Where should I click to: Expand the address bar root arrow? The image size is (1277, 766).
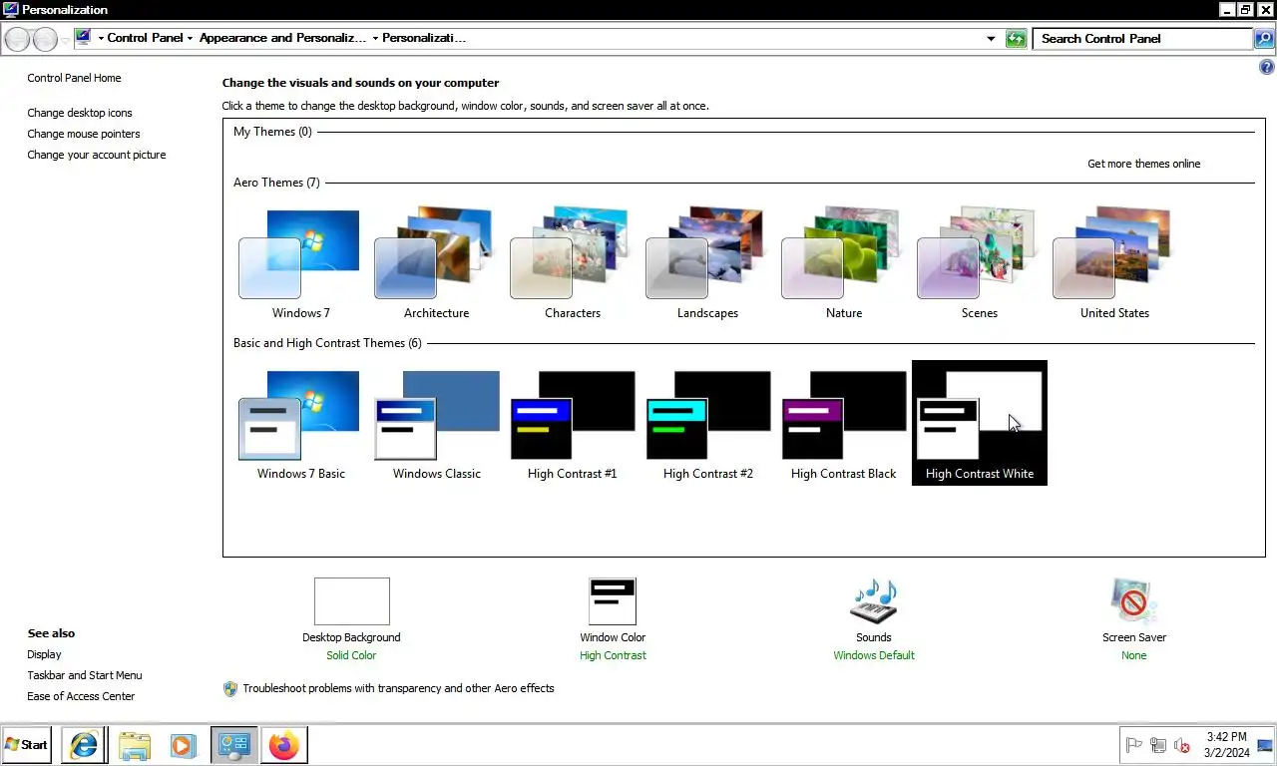[x=101, y=38]
